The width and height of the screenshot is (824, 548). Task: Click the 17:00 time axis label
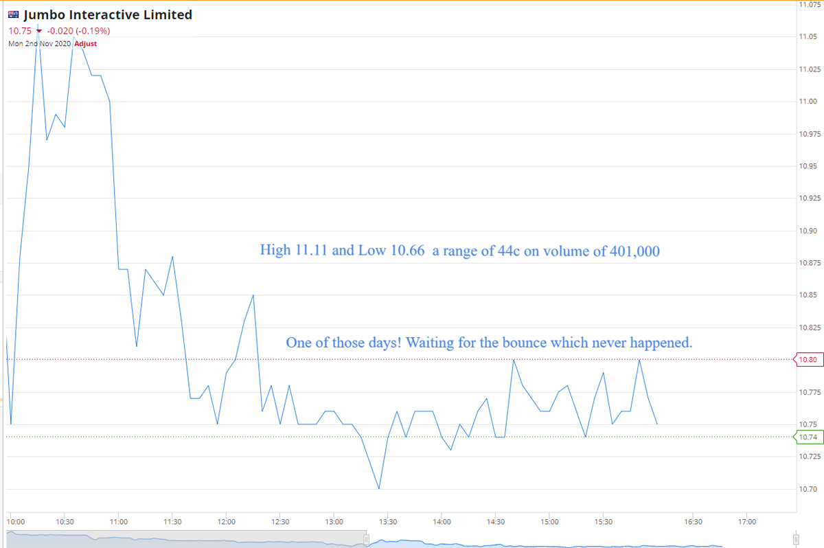click(x=746, y=521)
